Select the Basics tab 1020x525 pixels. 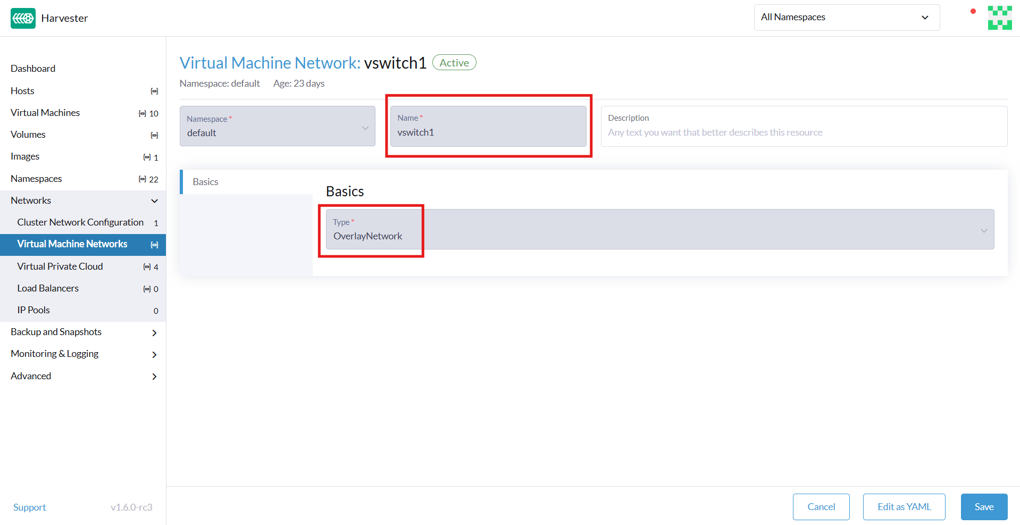205,181
